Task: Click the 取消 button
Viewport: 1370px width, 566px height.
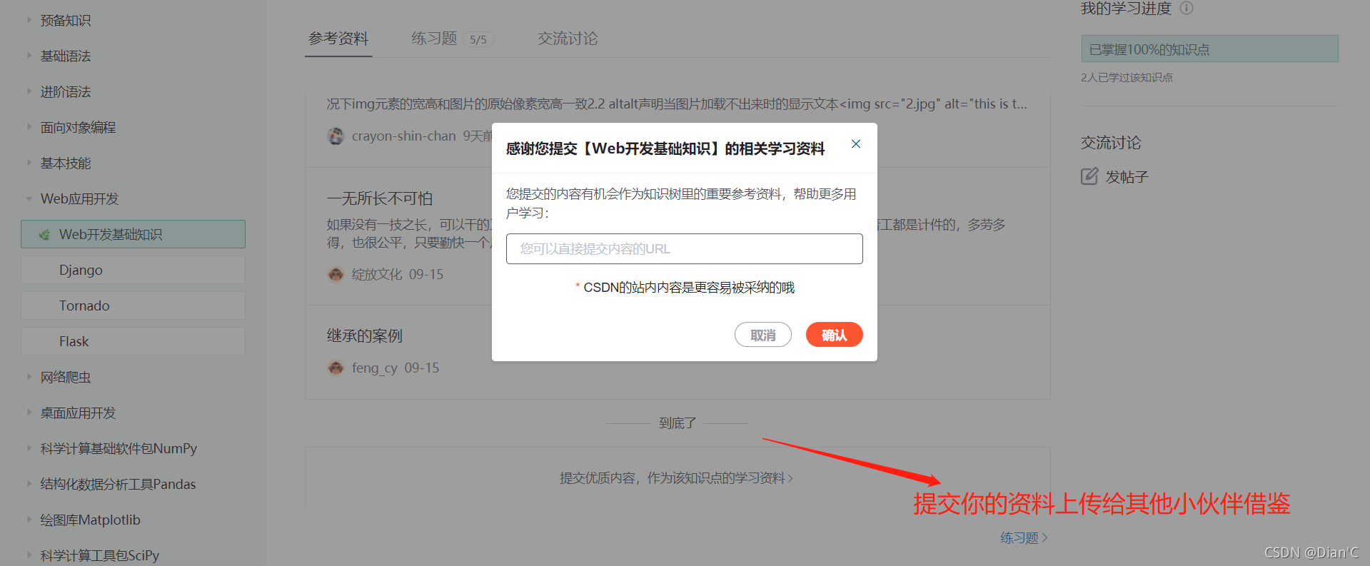Action: [x=762, y=335]
